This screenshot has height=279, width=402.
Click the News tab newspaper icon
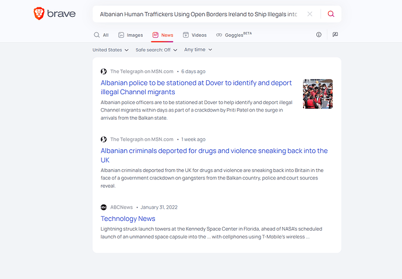tap(156, 35)
